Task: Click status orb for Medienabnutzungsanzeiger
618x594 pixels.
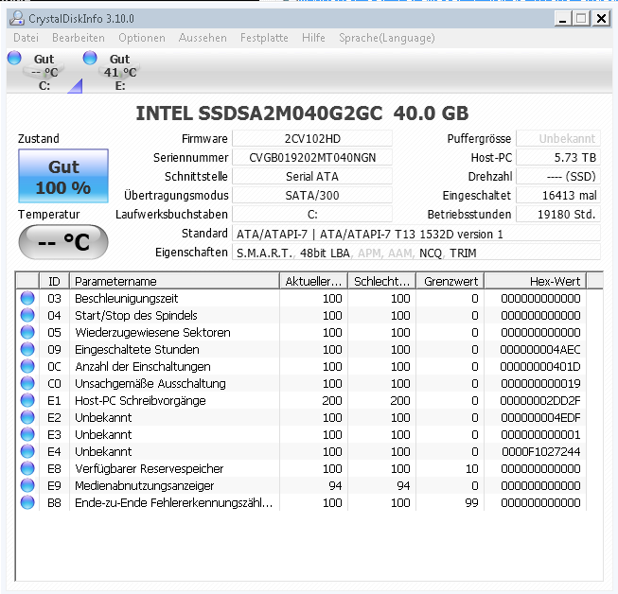Action: coord(27,485)
